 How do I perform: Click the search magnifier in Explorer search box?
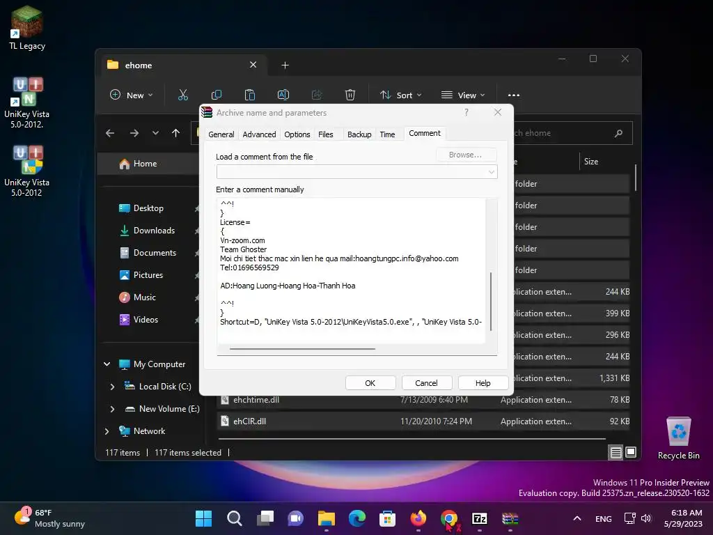(x=618, y=133)
